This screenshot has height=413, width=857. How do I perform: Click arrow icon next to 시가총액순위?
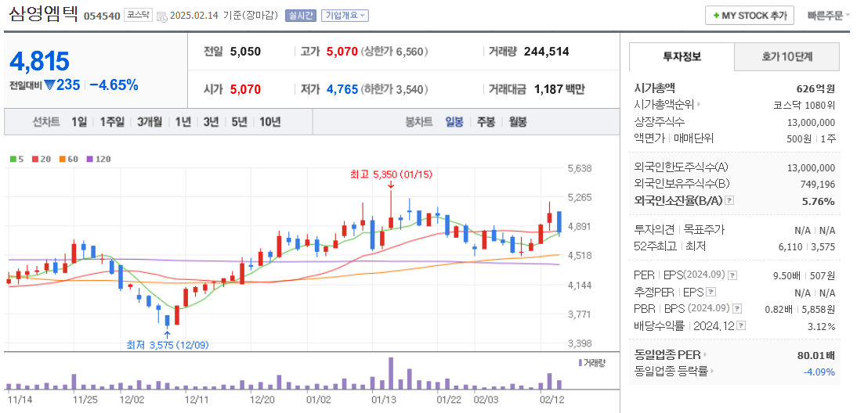pyautogui.click(x=699, y=104)
